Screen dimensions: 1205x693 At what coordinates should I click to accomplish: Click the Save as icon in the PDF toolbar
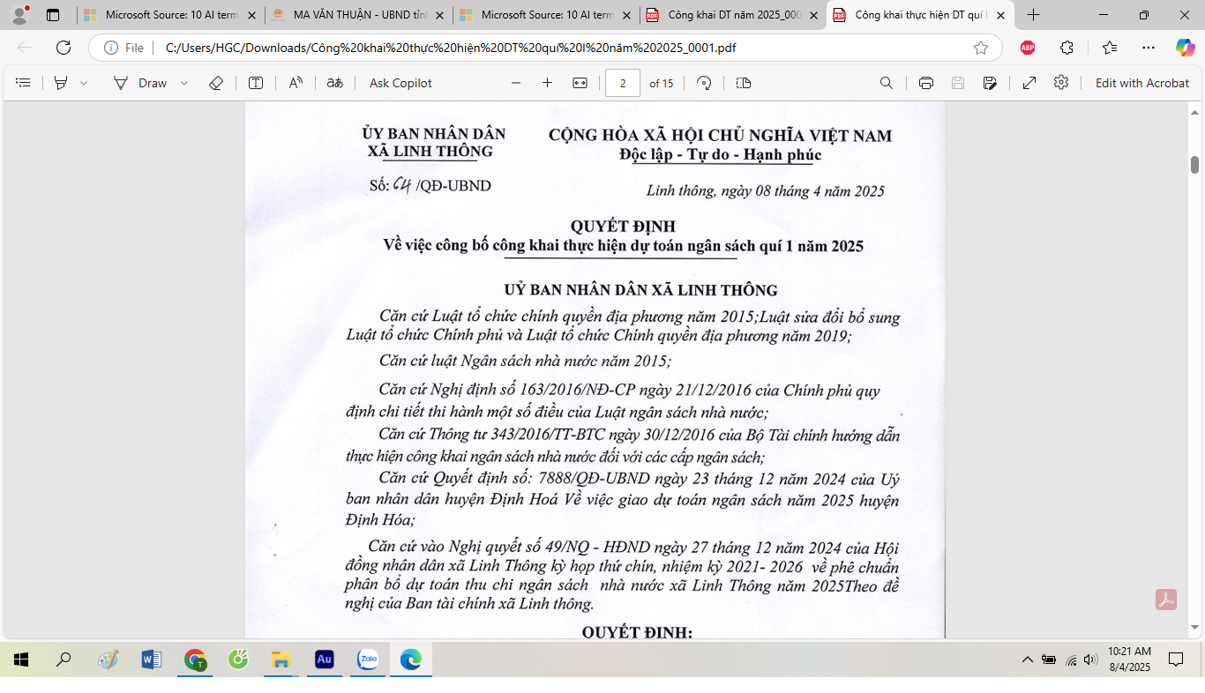click(990, 83)
